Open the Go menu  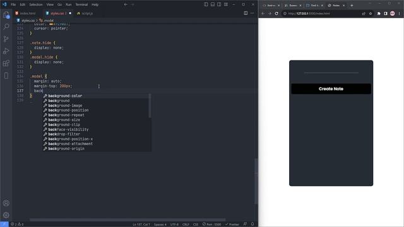pyautogui.click(x=59, y=4)
